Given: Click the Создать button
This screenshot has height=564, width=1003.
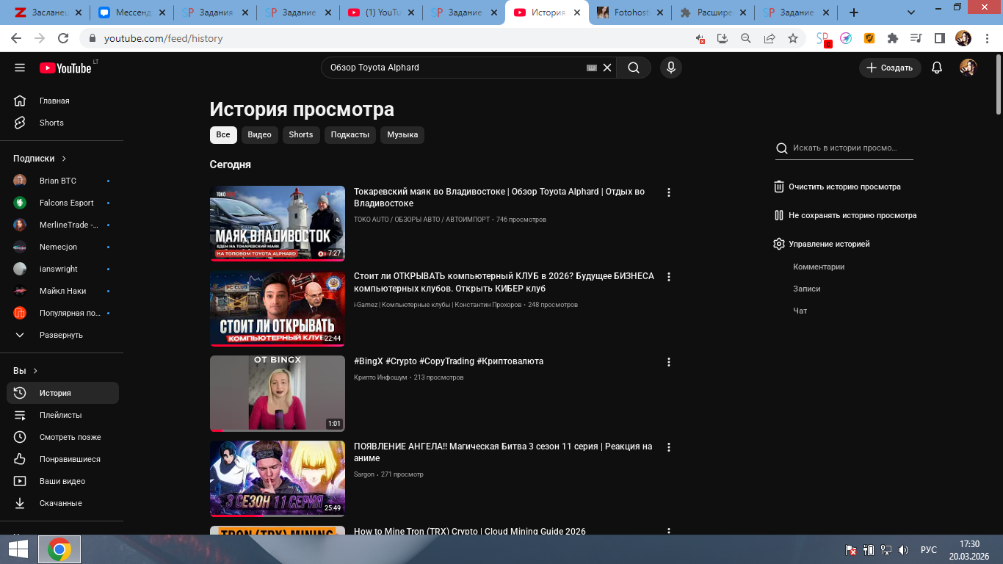Looking at the screenshot, I should (x=890, y=68).
